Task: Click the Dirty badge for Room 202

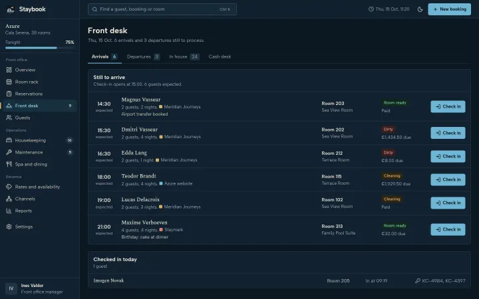Action: click(388, 130)
